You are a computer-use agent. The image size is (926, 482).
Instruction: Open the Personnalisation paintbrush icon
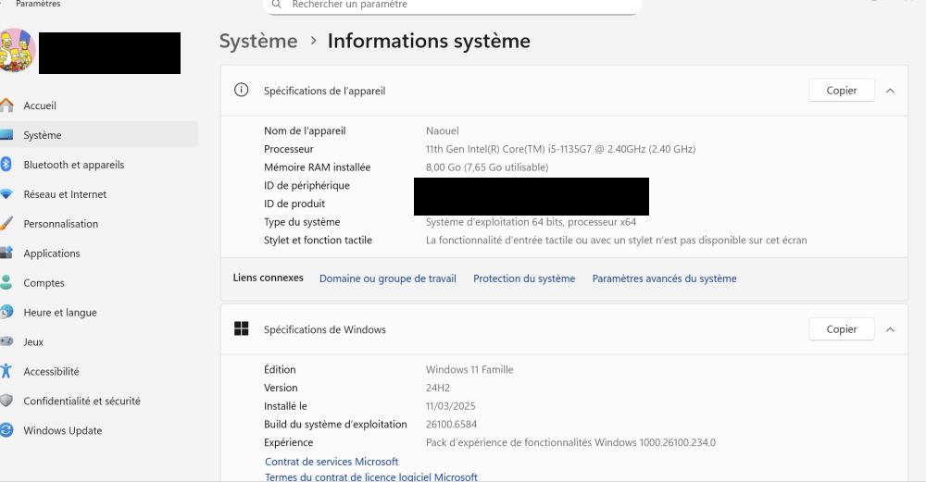[6, 224]
